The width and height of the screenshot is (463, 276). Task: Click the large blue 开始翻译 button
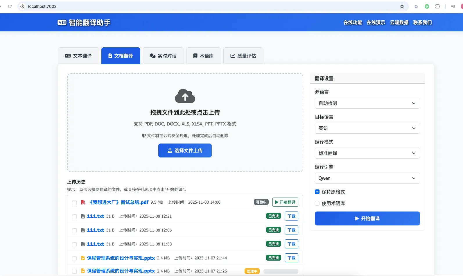point(367,218)
